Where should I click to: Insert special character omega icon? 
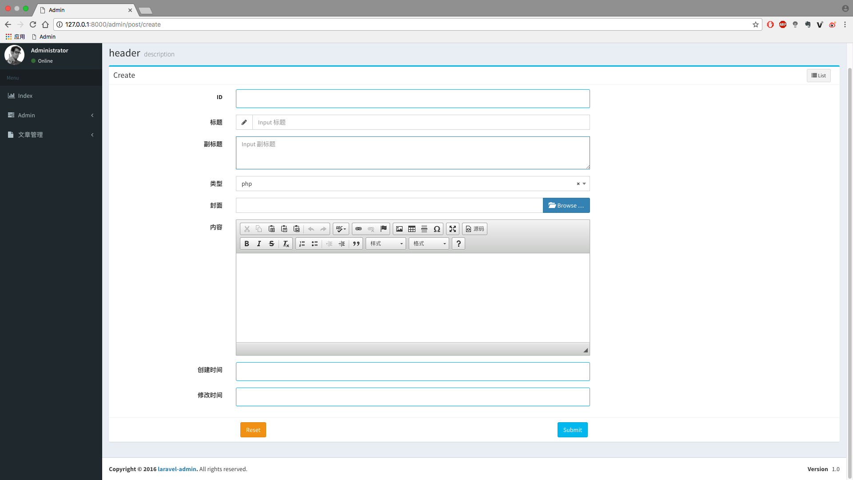[x=437, y=229]
